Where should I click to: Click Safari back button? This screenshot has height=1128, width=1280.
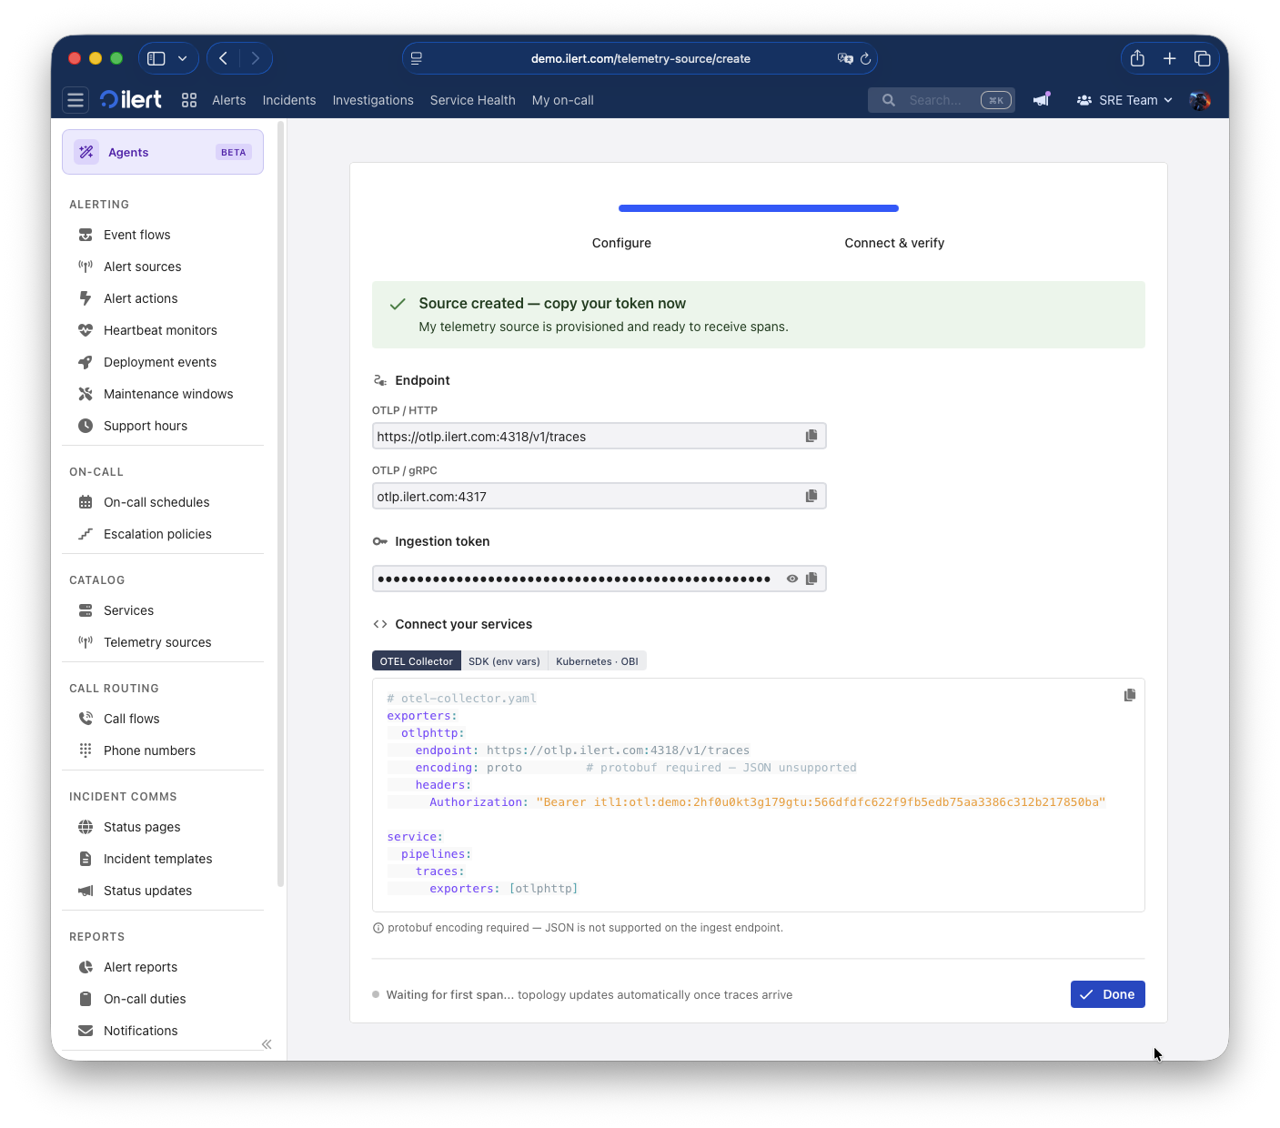(x=223, y=58)
